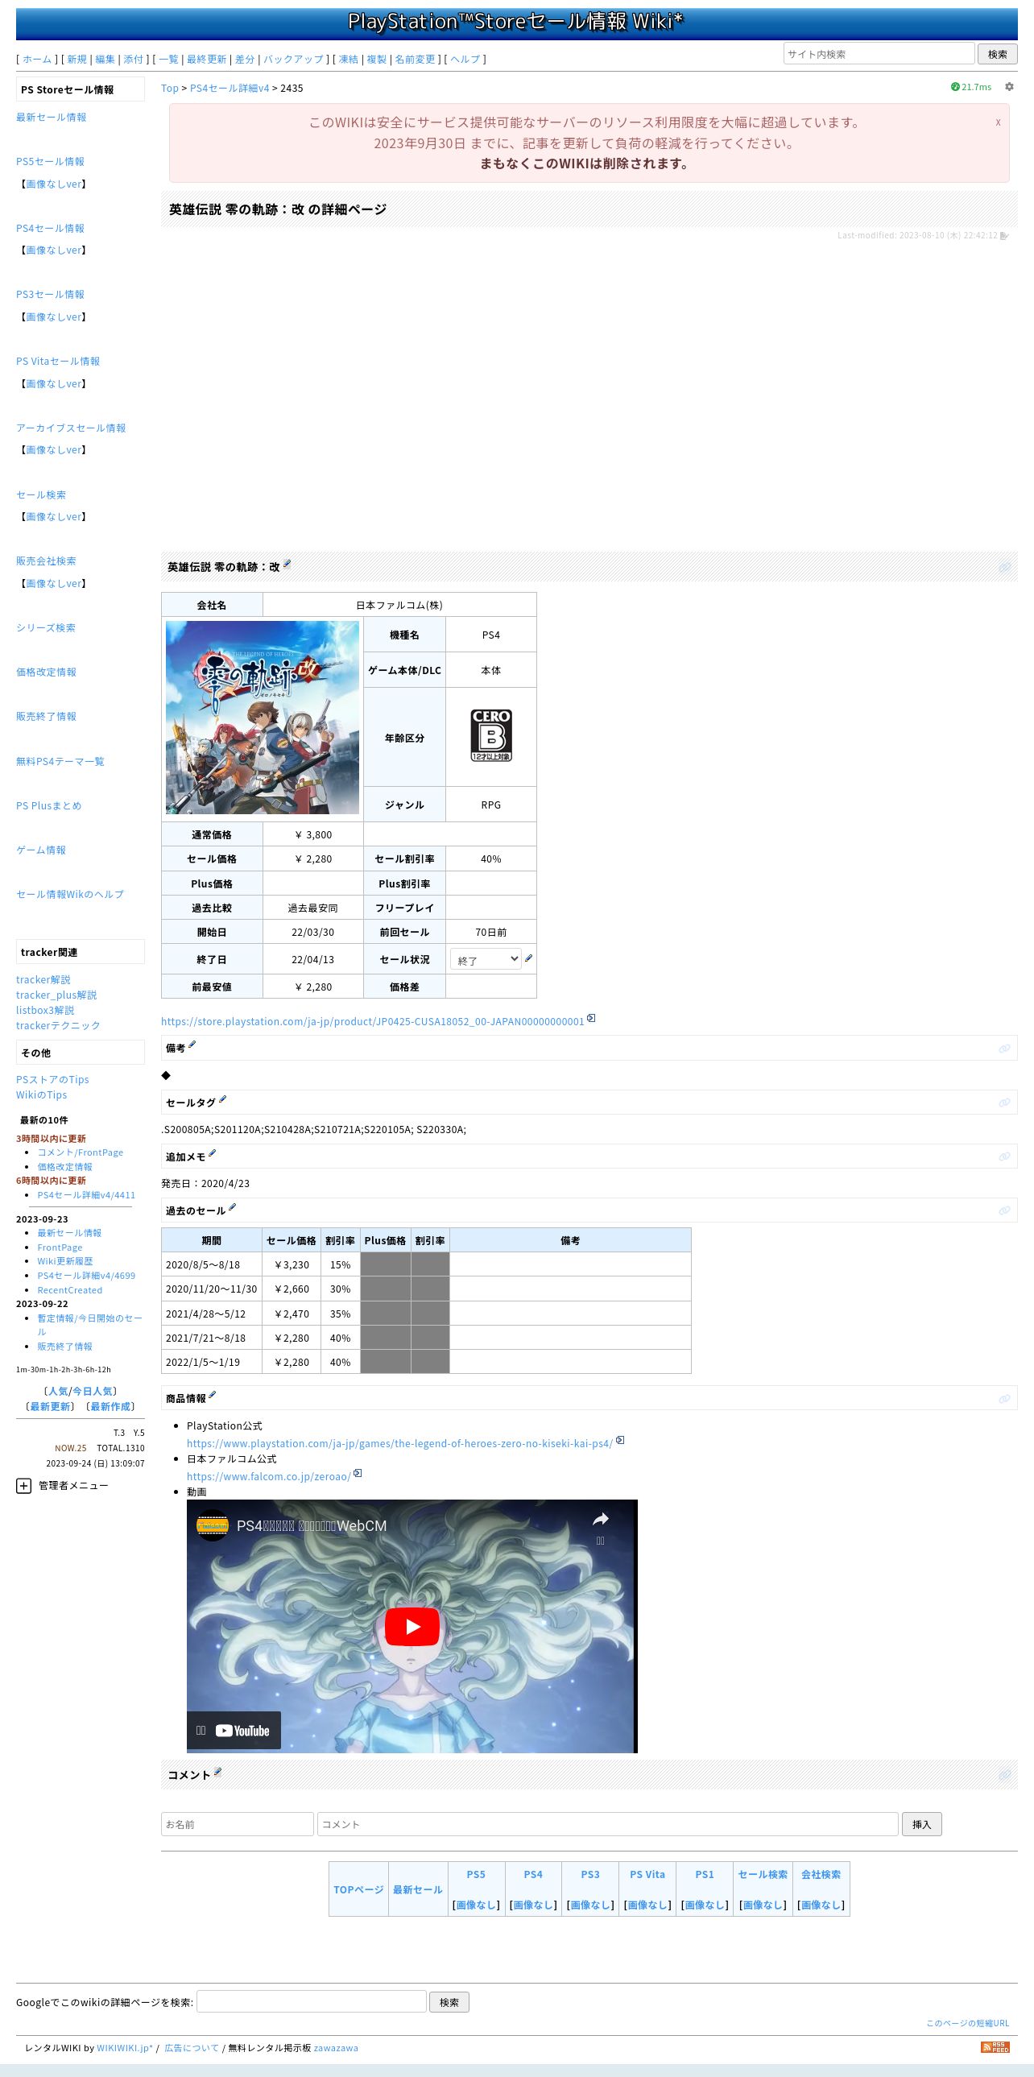1034x2077 pixels.
Task: Click the 検索 button beside Google search field
Action: (x=449, y=2002)
